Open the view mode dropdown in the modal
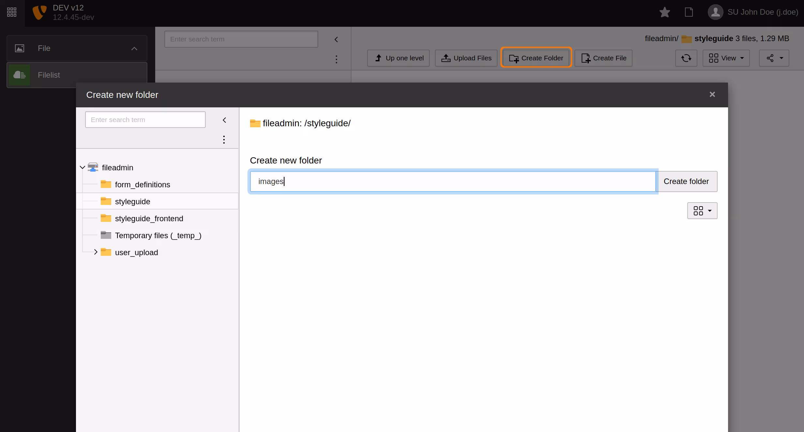804x432 pixels. [702, 210]
